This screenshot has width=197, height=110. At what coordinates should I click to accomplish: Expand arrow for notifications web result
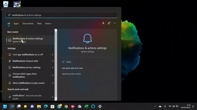(53, 97)
